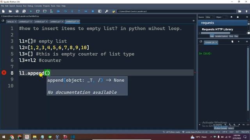This screenshot has height=140, width=250.
Task: Toggle the Help pane lock icon
Action: pos(238,17)
